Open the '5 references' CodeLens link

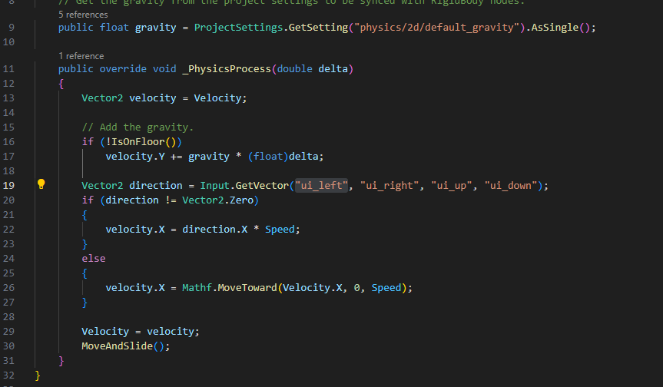83,15
